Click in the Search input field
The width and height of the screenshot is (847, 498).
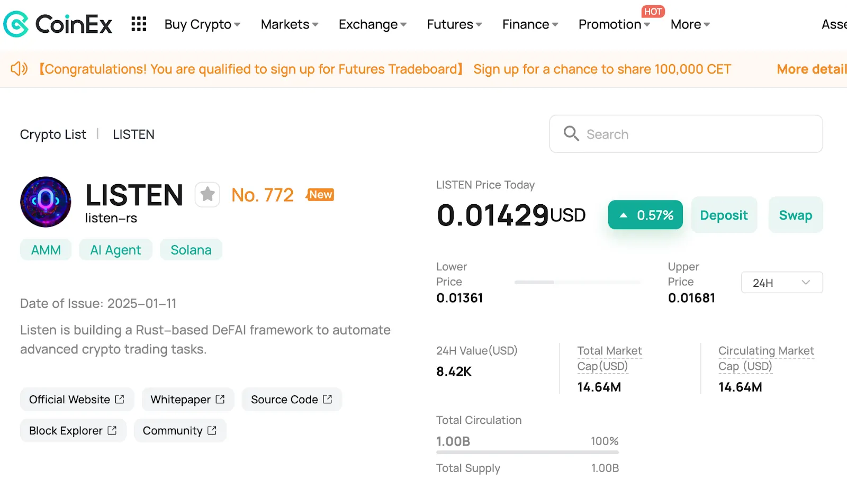pos(686,134)
